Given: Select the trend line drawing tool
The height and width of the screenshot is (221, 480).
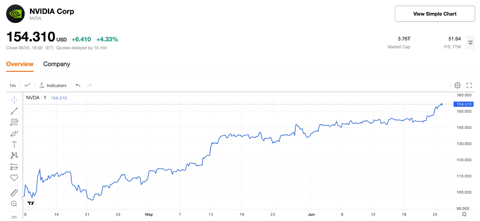Looking at the screenshot, I should tap(14, 111).
